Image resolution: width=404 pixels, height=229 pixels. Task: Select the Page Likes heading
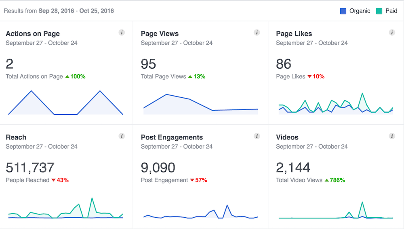[294, 34]
